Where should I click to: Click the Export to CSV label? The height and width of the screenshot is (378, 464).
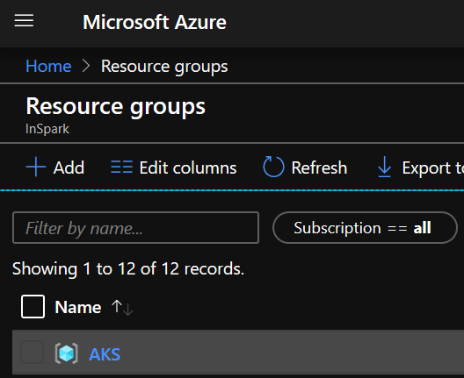433,168
